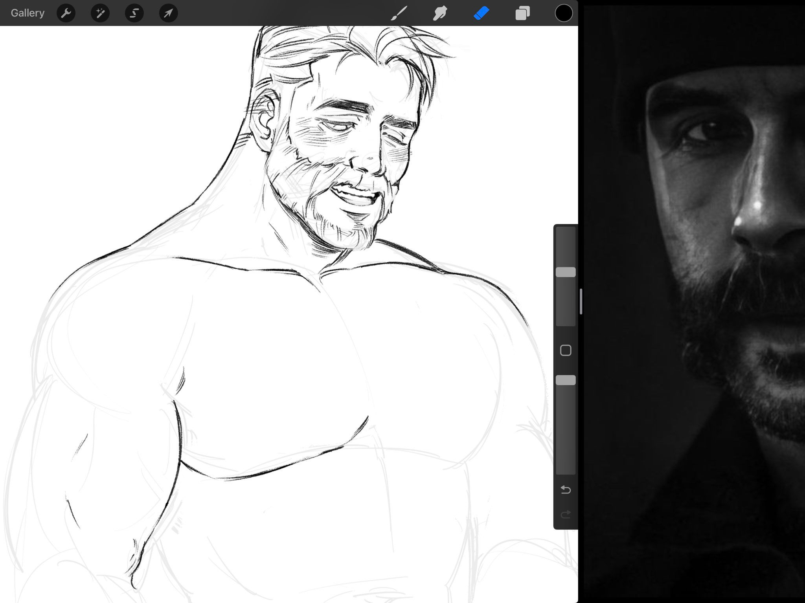Open the Actions wrench menu
The height and width of the screenshot is (603, 805).
point(66,13)
